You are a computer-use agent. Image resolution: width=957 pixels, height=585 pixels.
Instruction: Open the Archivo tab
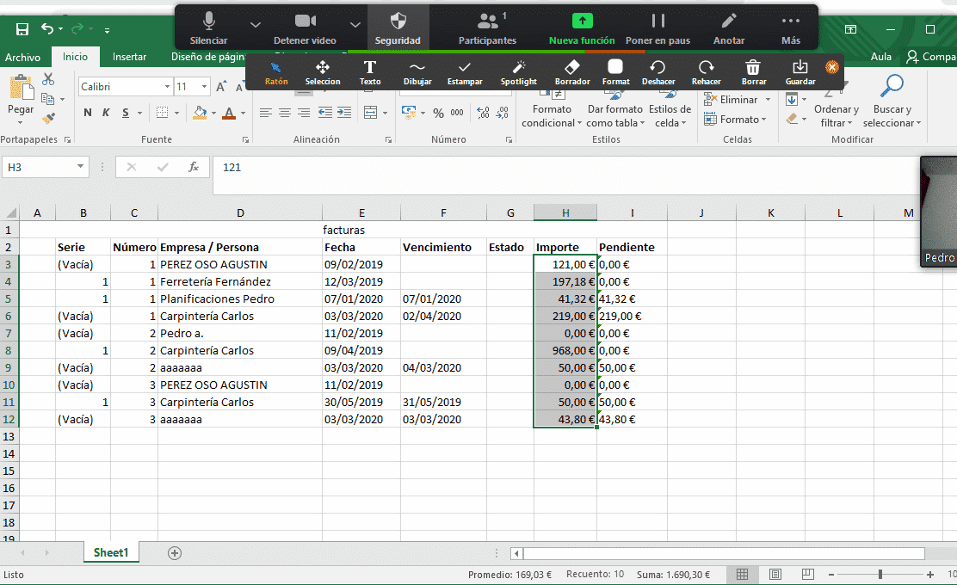click(22, 57)
